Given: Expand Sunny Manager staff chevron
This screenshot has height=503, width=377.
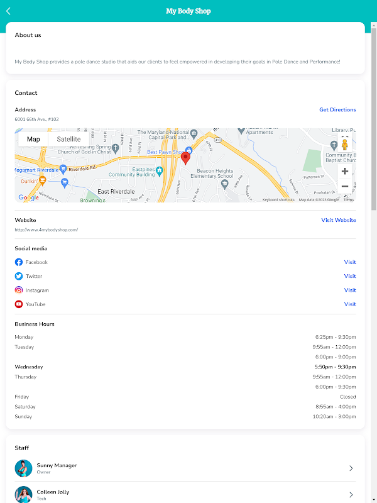Looking at the screenshot, I should (x=351, y=468).
